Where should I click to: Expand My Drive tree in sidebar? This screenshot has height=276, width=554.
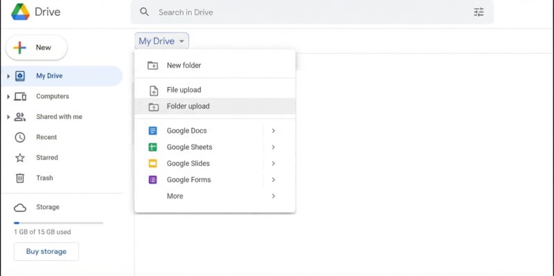click(8, 76)
